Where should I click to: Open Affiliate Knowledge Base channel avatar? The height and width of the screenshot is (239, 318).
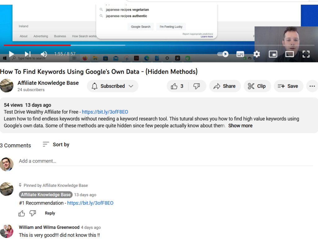coord(7,85)
